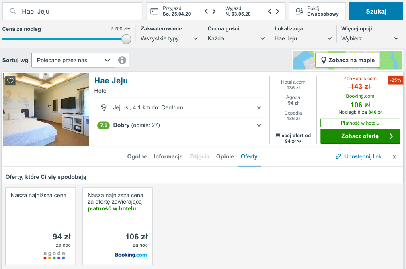
Task: Expand the Jeju-si location details
Action: pos(259,107)
